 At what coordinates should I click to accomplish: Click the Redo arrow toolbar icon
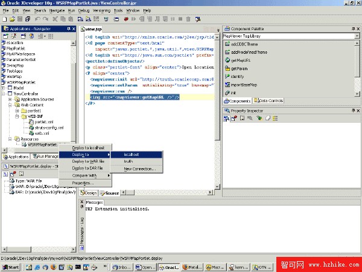point(45,19)
